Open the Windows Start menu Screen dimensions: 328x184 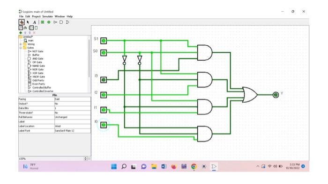click(x=114, y=167)
